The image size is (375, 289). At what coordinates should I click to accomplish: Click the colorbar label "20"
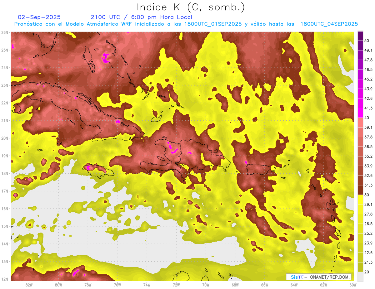pyautogui.click(x=367, y=272)
